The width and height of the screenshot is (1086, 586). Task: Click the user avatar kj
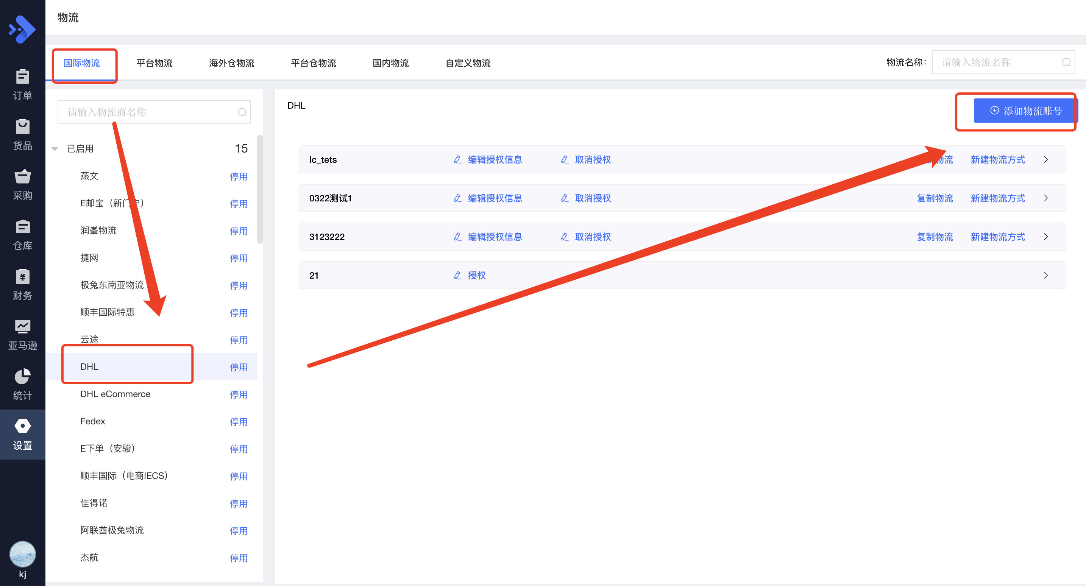pyautogui.click(x=22, y=554)
